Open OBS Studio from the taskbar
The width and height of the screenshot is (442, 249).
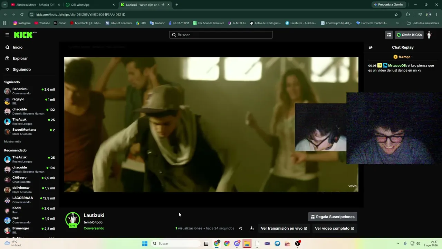[298, 243]
